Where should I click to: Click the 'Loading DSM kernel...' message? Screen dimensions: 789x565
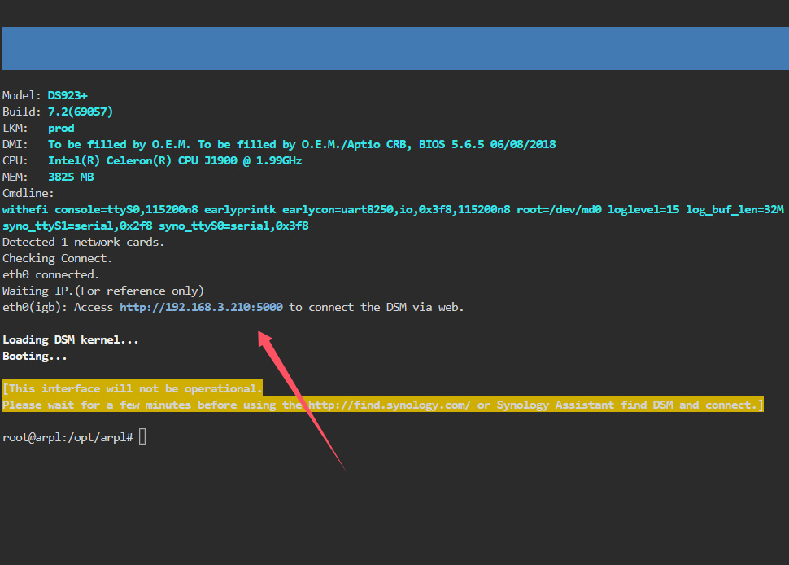pyautogui.click(x=71, y=339)
